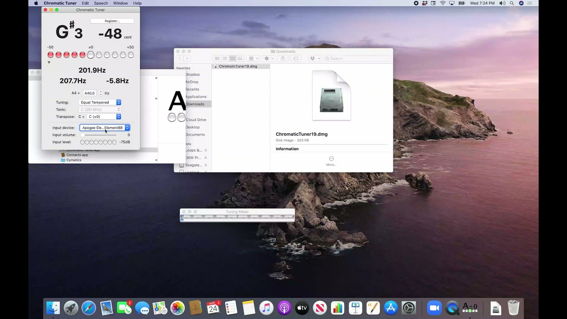The height and width of the screenshot is (319, 567).
Task: Open the volume control in menu bar
Action: point(502,3)
